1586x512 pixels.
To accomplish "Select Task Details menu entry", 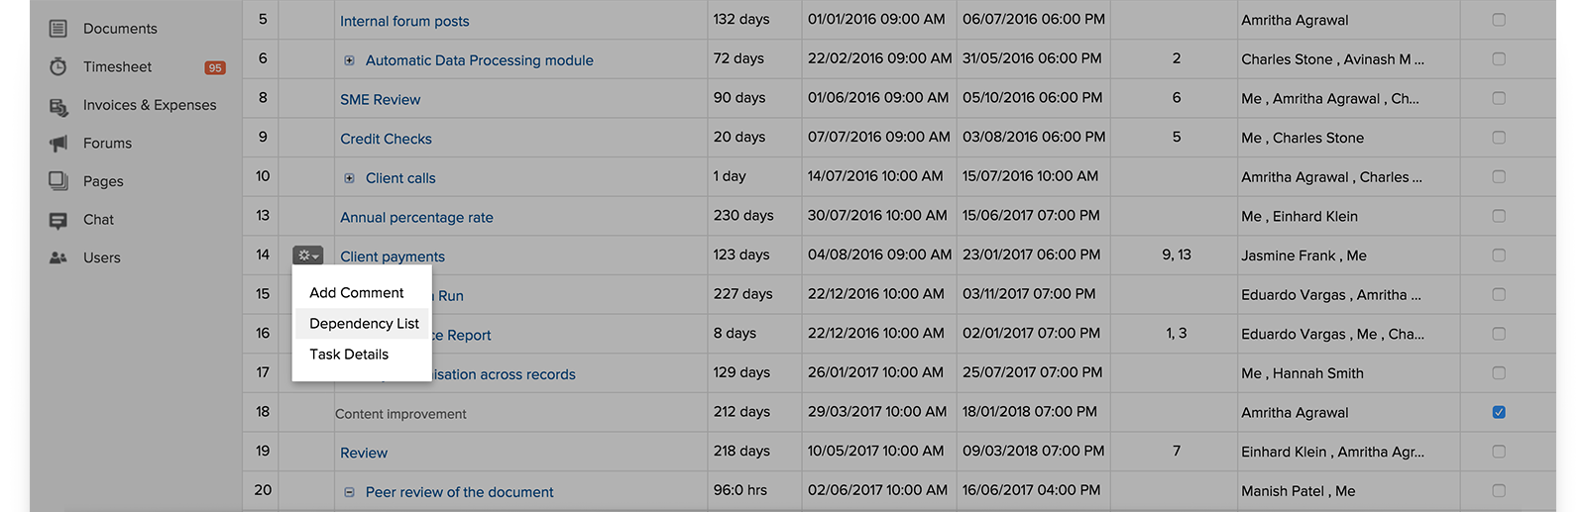I will 349,355.
